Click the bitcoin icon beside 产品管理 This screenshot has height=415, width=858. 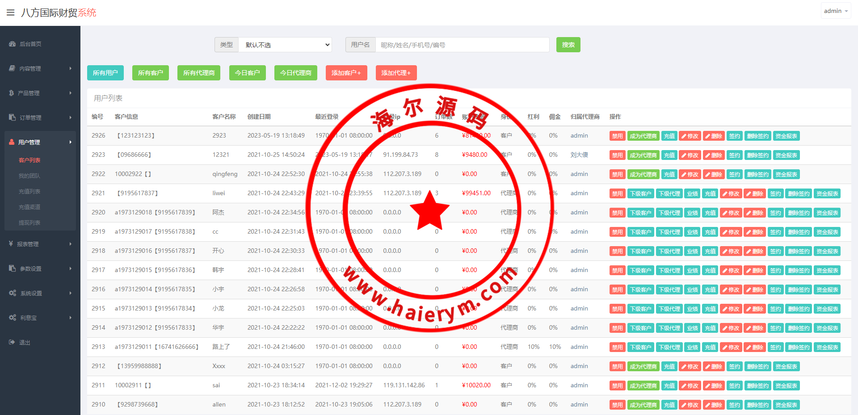12,93
